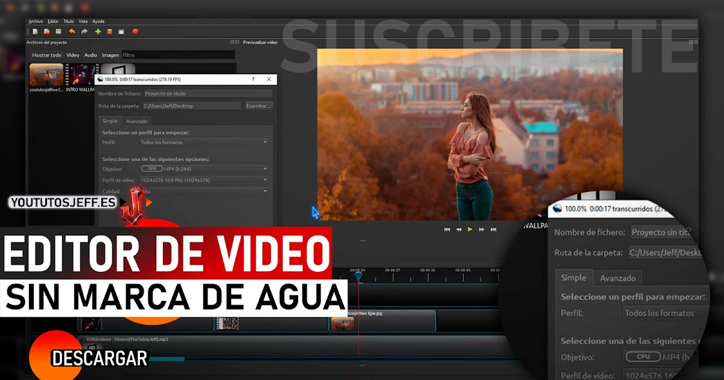Open Perfil de vídeo dropdown in small dialog
724x380 pixels.
pos(204,180)
